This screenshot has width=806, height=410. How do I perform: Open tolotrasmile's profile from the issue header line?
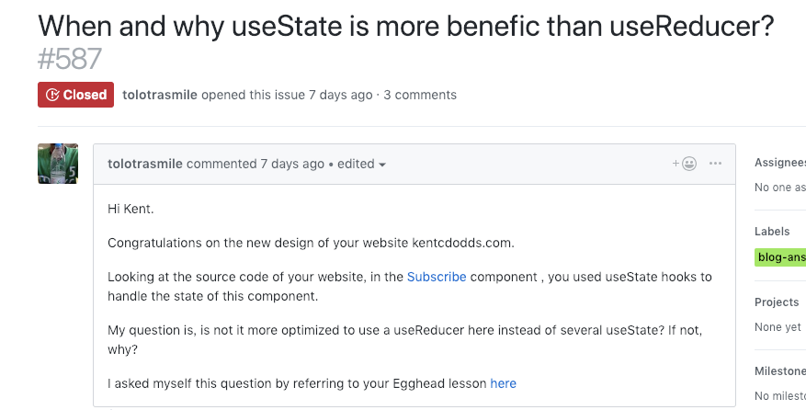[x=160, y=95]
